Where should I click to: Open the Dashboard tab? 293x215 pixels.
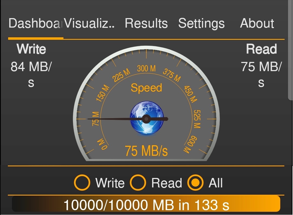(35, 24)
